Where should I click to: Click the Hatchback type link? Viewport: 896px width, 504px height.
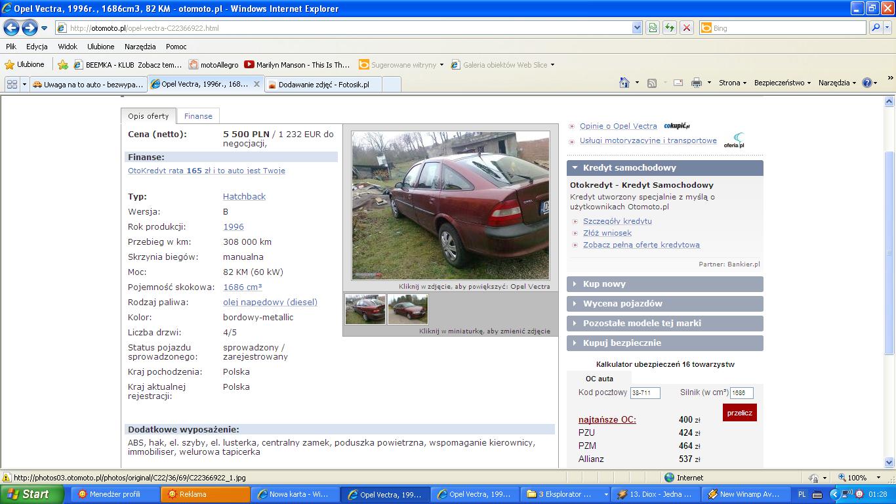point(244,196)
